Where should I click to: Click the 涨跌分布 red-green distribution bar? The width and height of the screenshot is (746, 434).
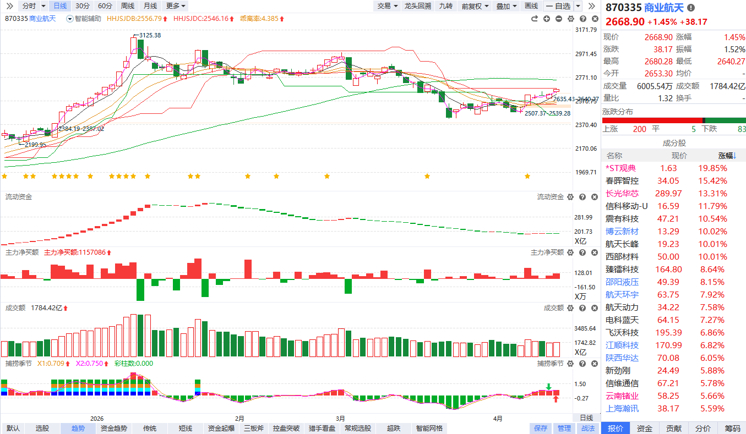click(674, 120)
